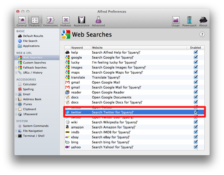Select Spelling in the sidebar
224x175 pixels.
point(28,89)
